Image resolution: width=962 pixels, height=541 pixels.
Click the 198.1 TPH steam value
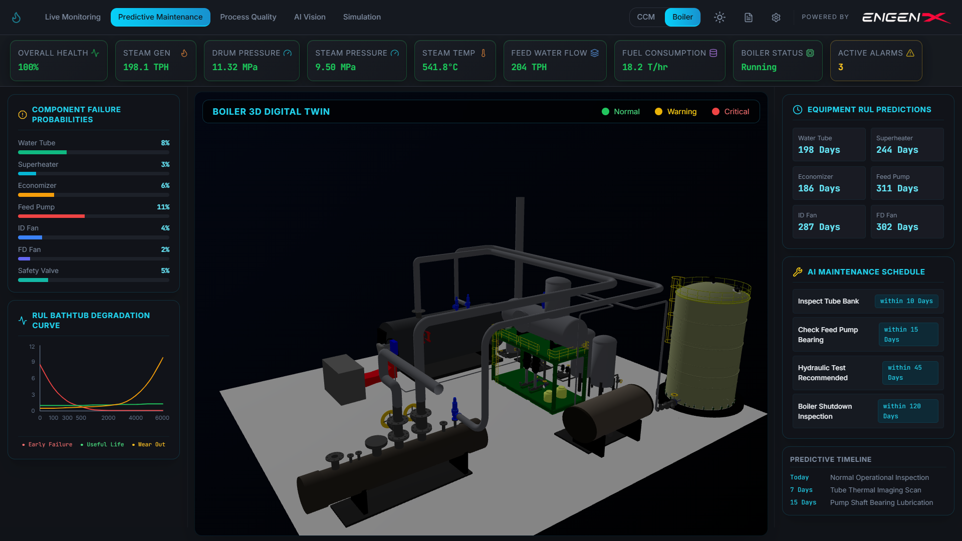tap(146, 67)
